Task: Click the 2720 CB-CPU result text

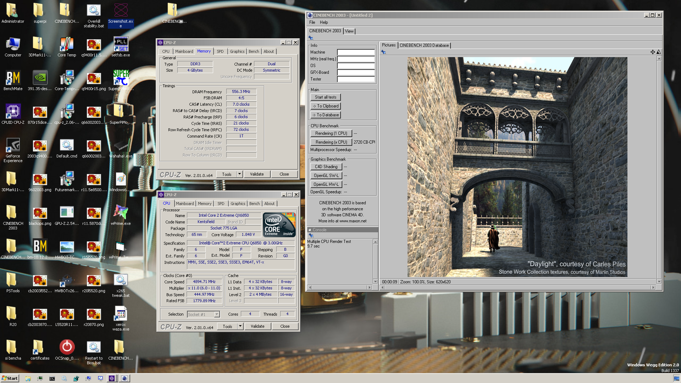Action: [364, 142]
